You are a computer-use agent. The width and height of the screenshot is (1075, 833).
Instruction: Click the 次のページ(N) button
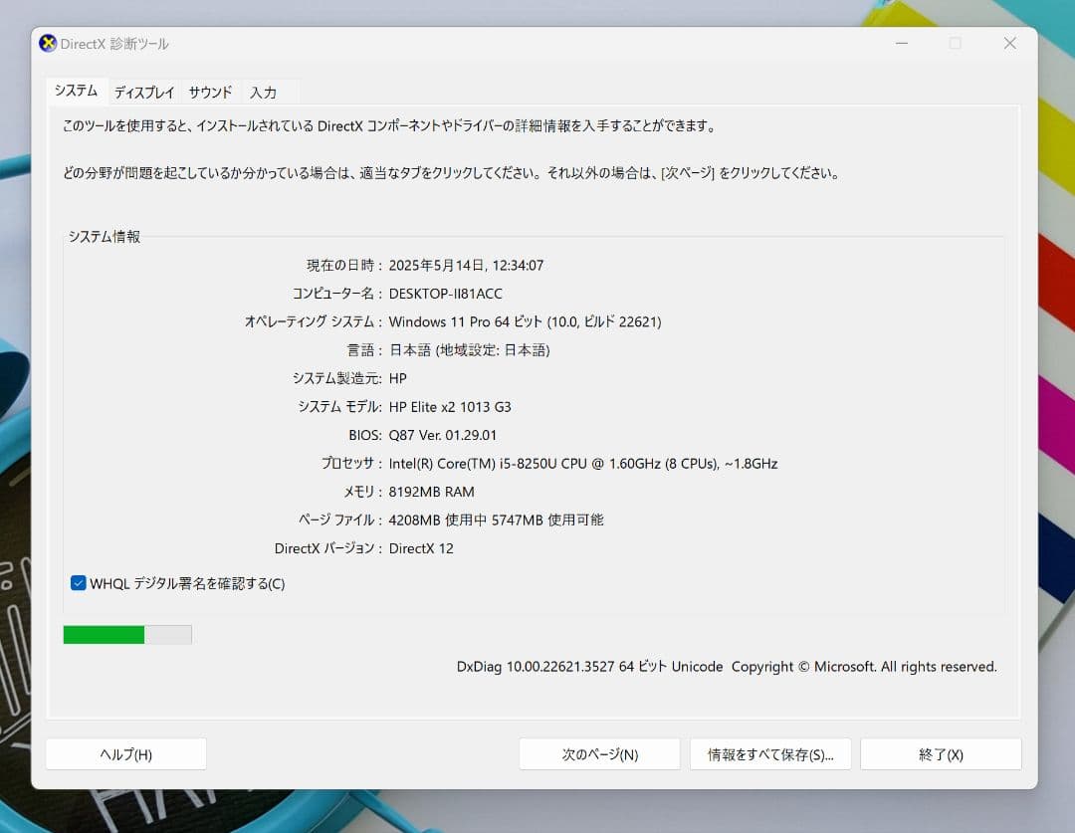point(598,753)
